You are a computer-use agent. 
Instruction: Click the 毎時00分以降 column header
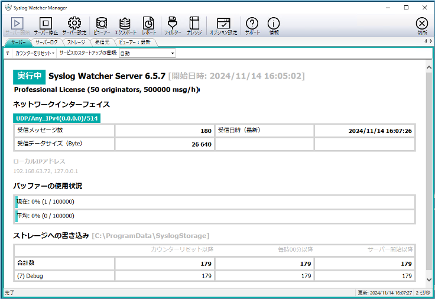tap(296, 249)
